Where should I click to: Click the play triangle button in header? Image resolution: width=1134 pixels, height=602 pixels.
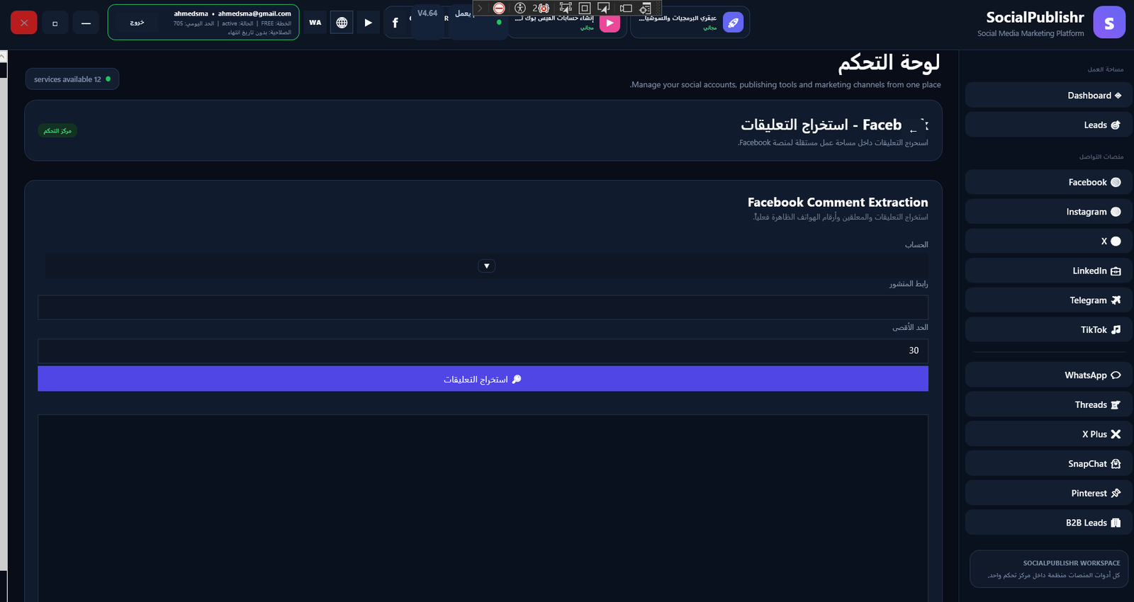(x=368, y=23)
